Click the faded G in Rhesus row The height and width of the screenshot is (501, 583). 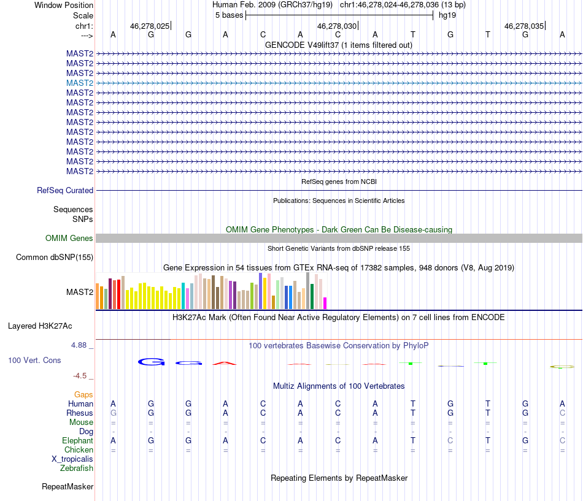tap(114, 413)
